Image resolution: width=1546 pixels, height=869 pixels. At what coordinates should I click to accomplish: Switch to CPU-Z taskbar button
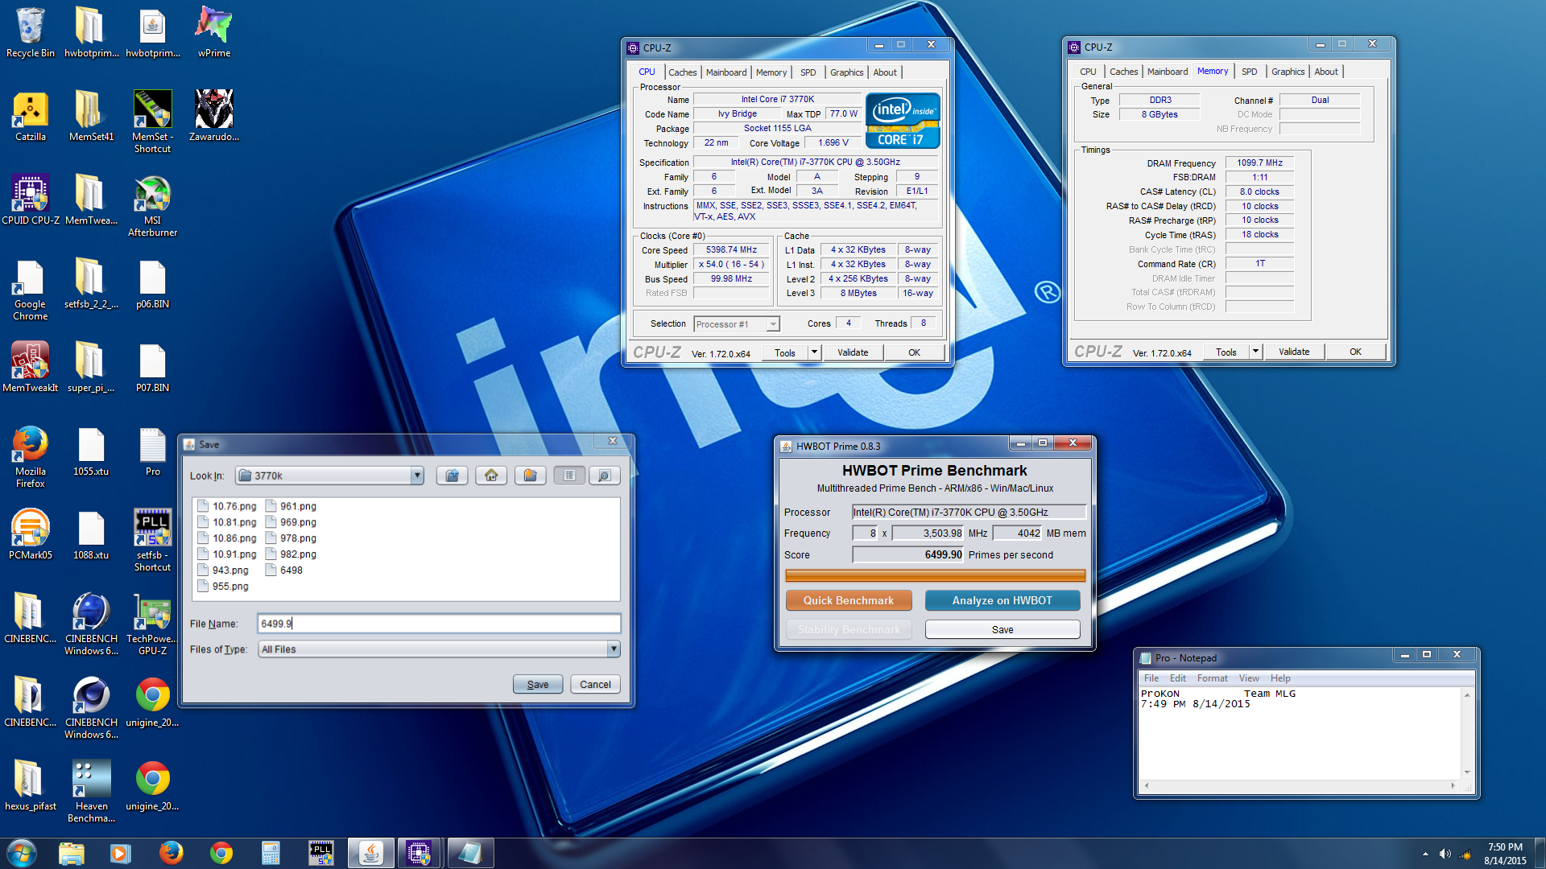(x=418, y=853)
